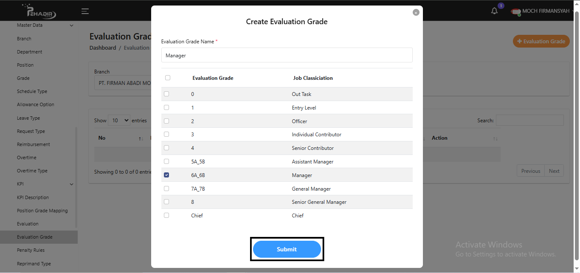Check the checkbox for grade 2 Officer

pos(166,121)
